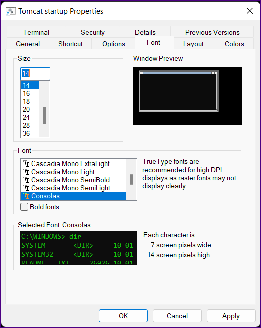
Task: Confirm changes with the OK button
Action: click(123, 316)
